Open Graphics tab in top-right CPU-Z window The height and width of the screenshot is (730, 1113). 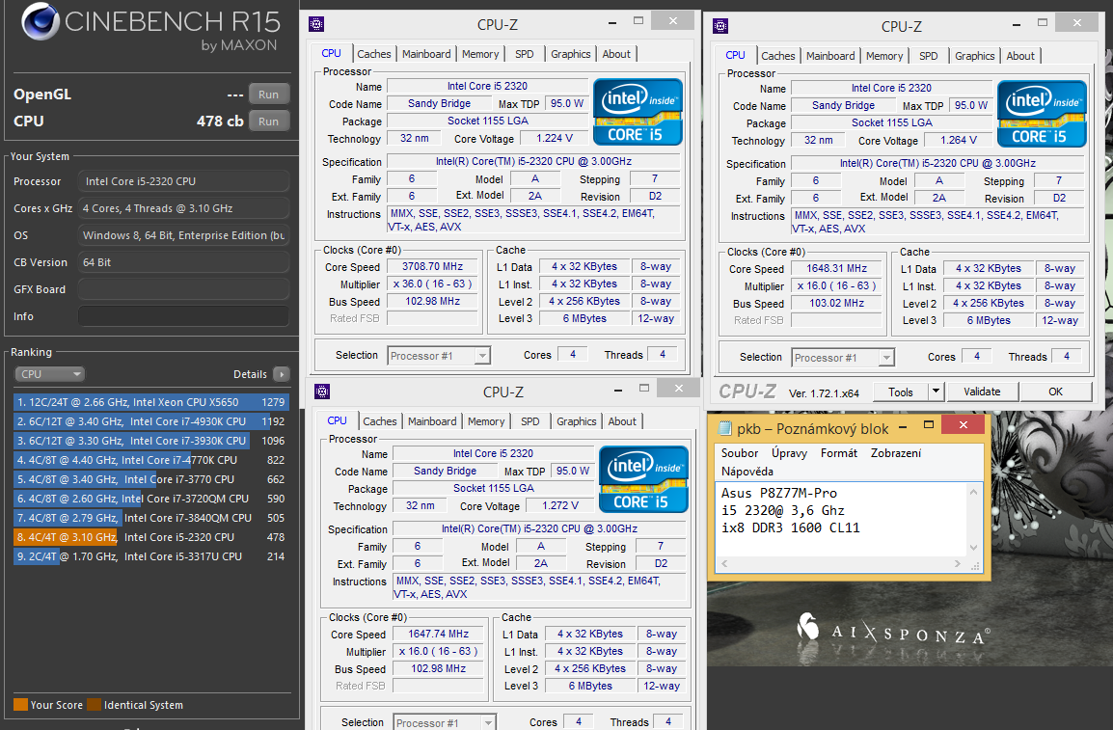pos(974,56)
